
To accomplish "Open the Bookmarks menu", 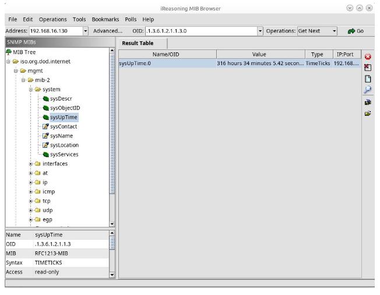I will 105,19.
